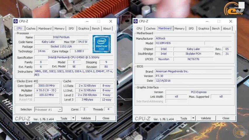249x140 pixels.
Task: Switch to CPU tab in right CPU-Z window
Action: [x=139, y=28]
